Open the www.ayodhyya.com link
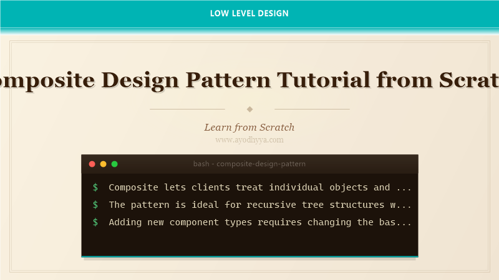 coord(249,140)
